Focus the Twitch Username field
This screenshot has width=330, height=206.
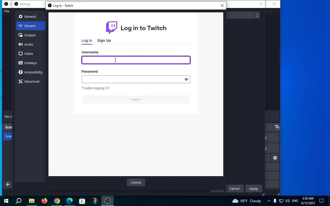click(136, 60)
